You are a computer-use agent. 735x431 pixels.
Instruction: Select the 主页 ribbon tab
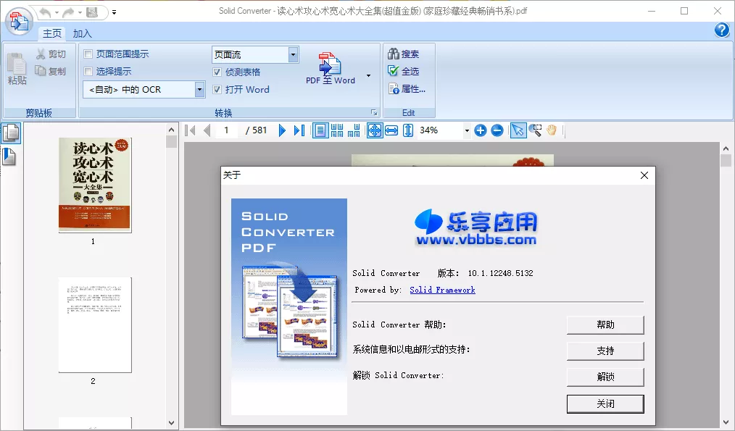point(51,33)
